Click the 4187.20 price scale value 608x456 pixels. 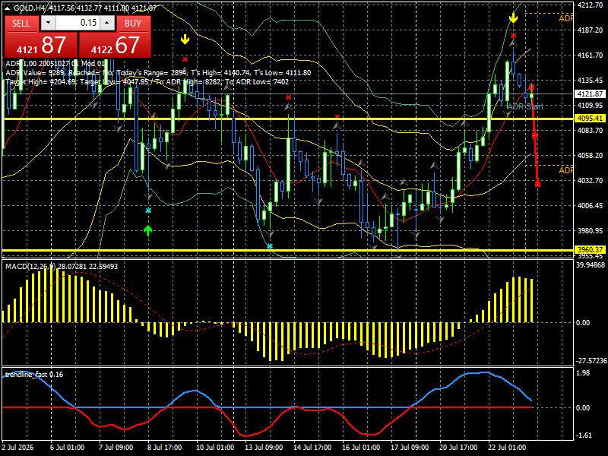(x=590, y=30)
